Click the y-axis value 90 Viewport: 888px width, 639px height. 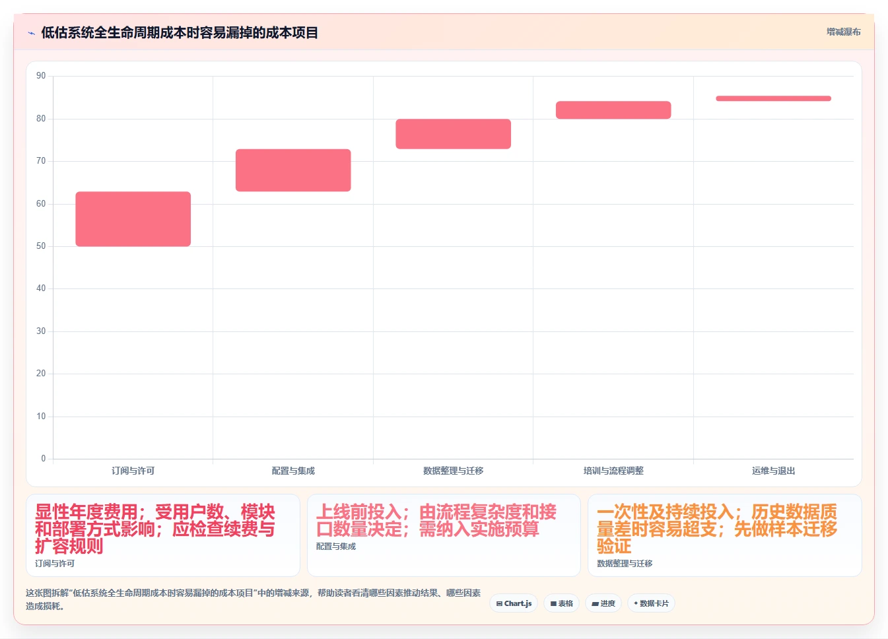click(x=41, y=76)
